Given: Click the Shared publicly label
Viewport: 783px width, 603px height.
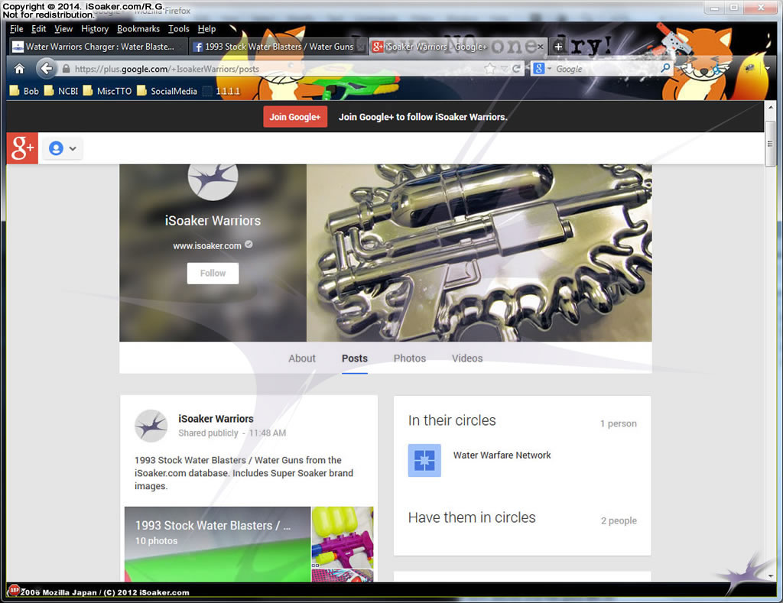Looking at the screenshot, I should [208, 433].
